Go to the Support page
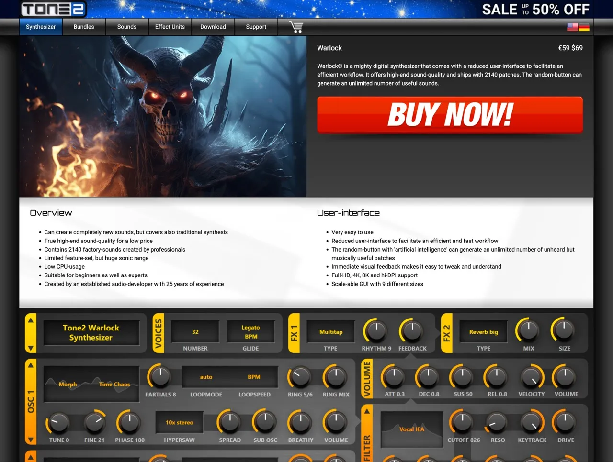Screen dimensions: 613x462 (x=256, y=27)
